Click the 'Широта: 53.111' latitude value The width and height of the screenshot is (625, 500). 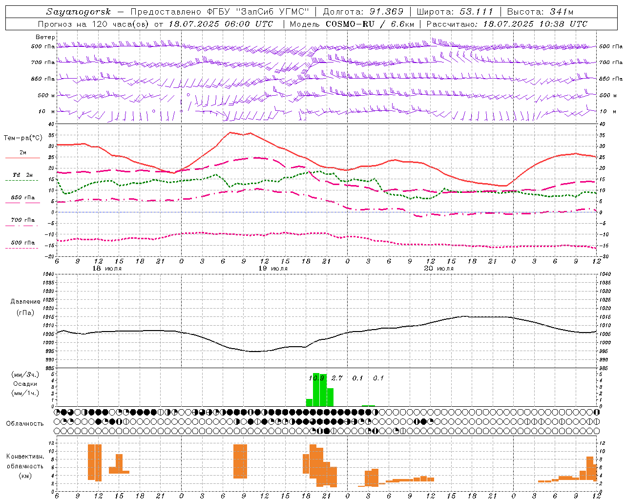coord(455,12)
